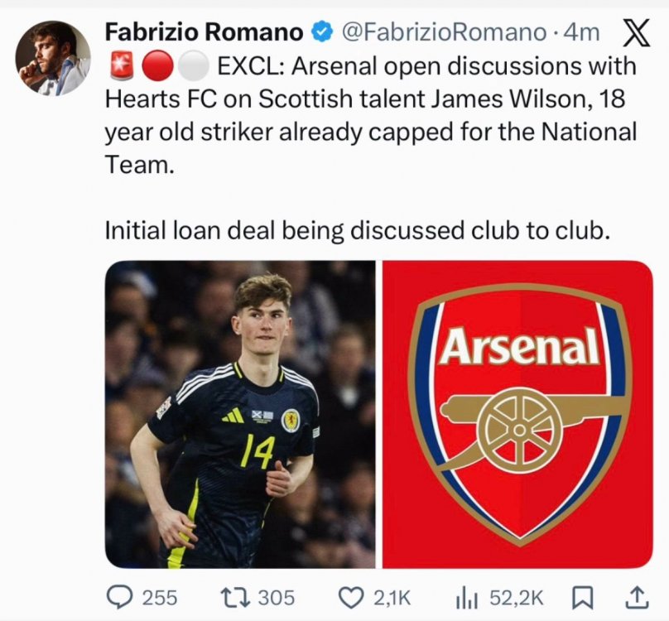Click the X logo in top corner
This screenshot has height=621, width=669.
pyautogui.click(x=634, y=32)
